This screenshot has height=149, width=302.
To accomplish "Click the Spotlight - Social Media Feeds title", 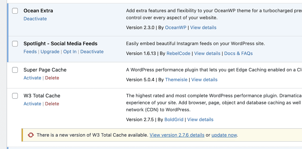I will tap(60, 44).
